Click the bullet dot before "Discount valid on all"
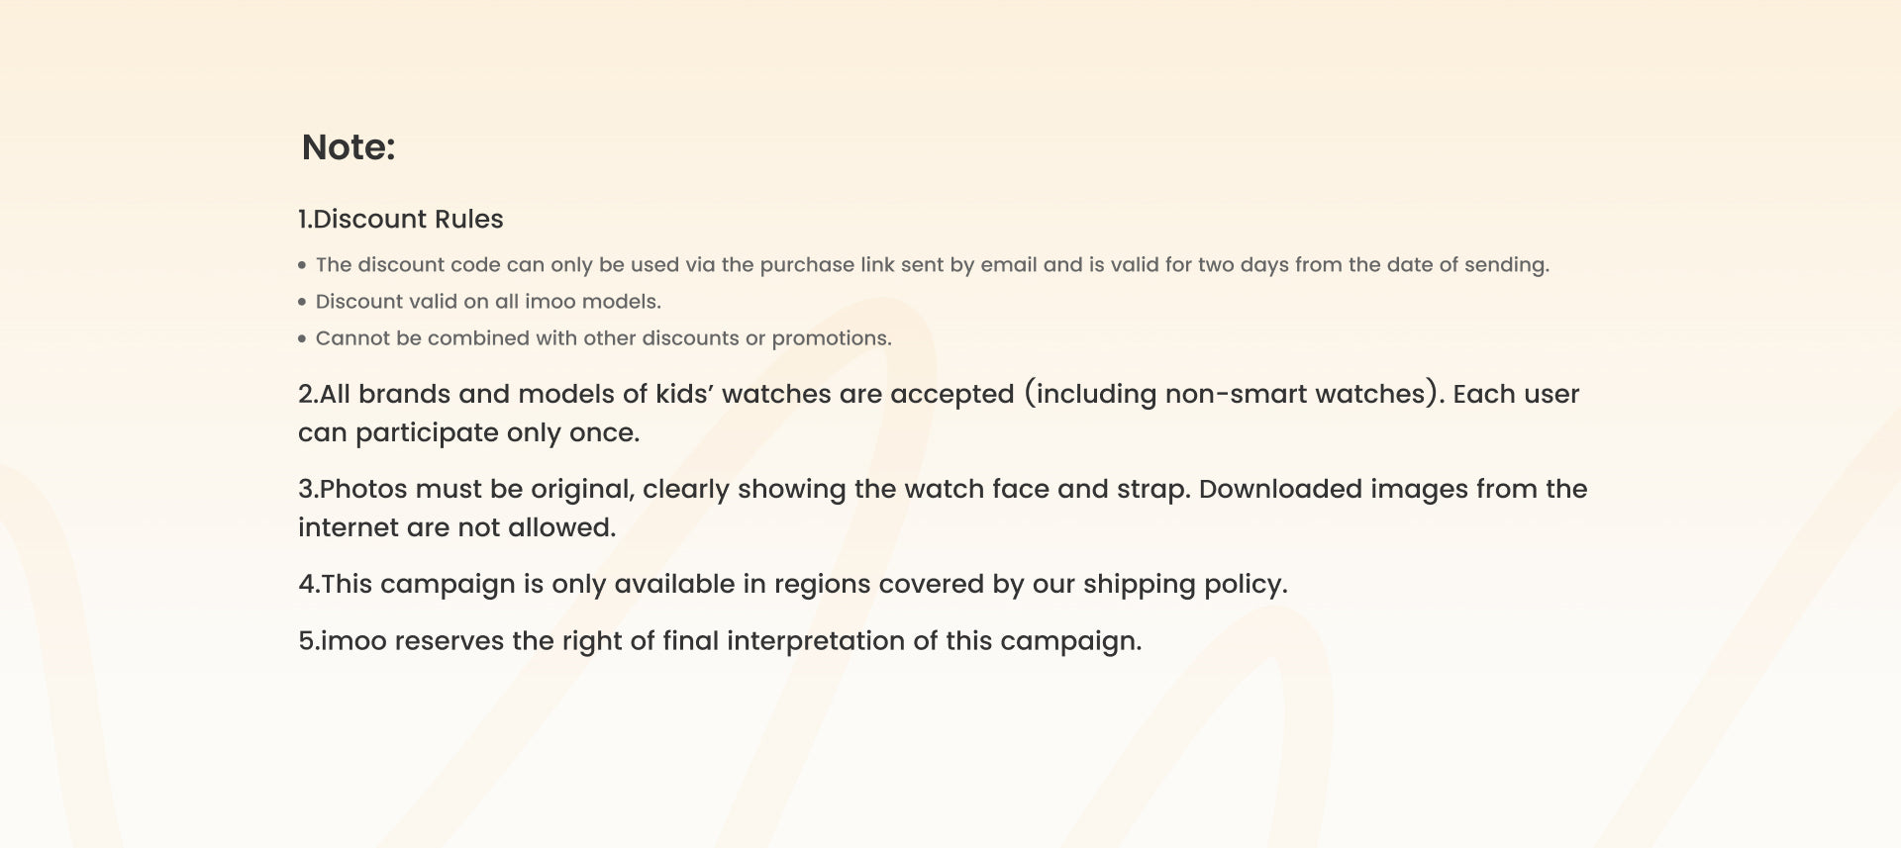Image resolution: width=1901 pixels, height=848 pixels. [x=302, y=302]
